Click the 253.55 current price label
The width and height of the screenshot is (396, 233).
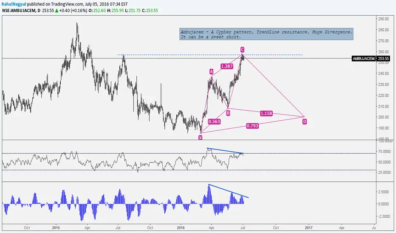(383, 59)
